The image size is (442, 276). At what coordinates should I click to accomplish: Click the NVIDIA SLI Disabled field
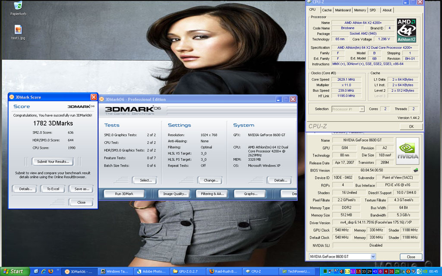[x=376, y=245]
